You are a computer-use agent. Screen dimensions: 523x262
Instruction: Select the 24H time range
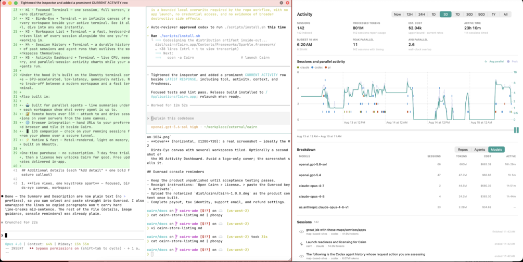click(x=422, y=15)
